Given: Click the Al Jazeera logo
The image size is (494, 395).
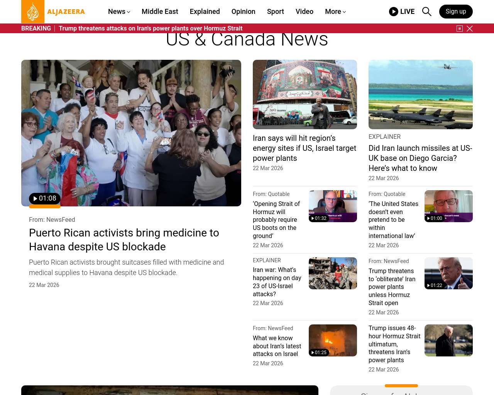Looking at the screenshot, I should (53, 12).
